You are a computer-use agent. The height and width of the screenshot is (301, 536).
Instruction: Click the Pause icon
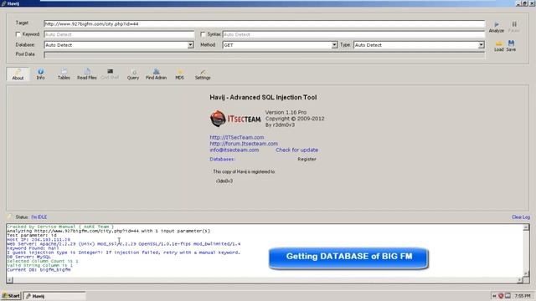(514, 24)
